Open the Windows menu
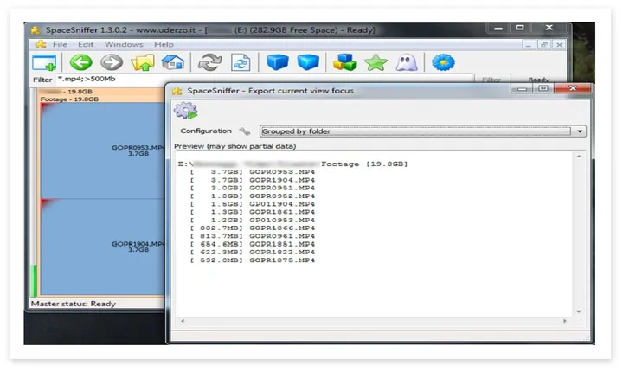The height and width of the screenshot is (372, 623). 124,44
